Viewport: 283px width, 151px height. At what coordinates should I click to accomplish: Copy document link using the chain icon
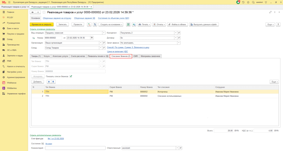pos(270,12)
